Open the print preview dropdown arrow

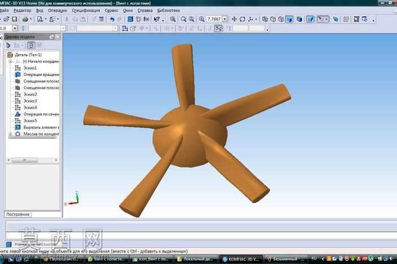46,19
